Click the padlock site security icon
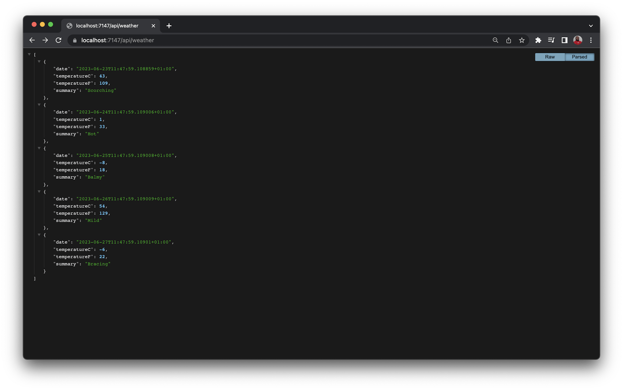 point(74,40)
